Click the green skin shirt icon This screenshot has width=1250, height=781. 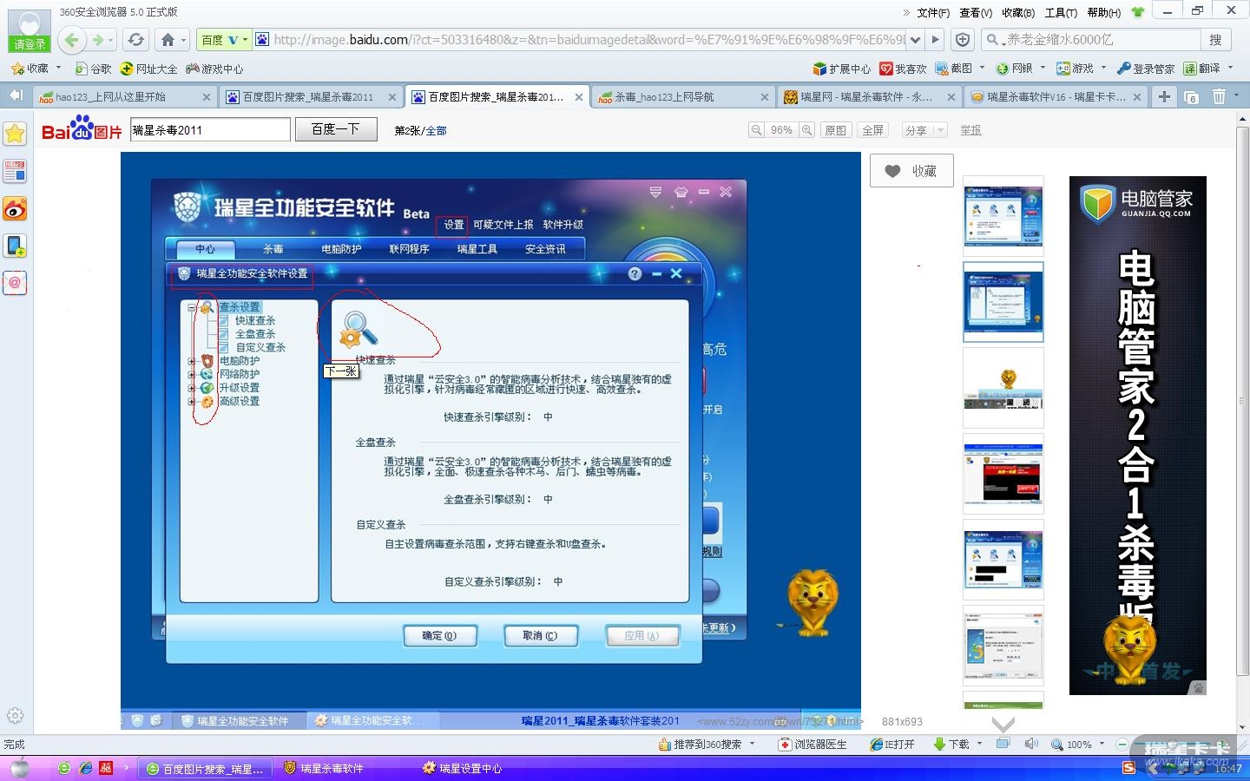(x=1138, y=12)
